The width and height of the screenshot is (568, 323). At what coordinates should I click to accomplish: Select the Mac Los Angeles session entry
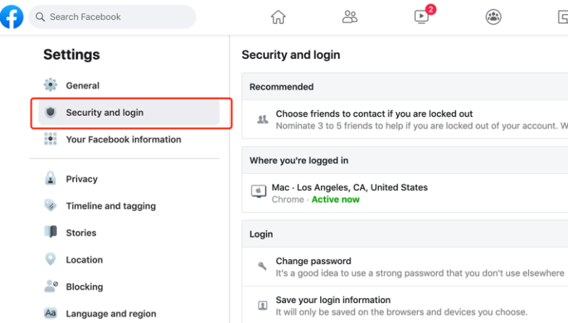click(x=349, y=188)
